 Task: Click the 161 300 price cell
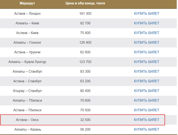(85, 14)
